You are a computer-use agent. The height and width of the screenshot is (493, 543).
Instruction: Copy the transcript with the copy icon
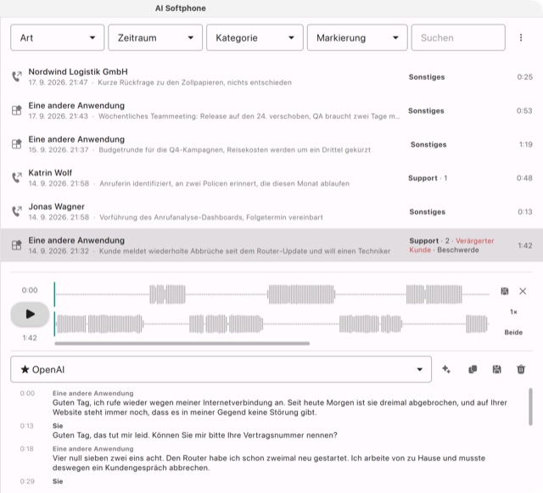pos(473,369)
